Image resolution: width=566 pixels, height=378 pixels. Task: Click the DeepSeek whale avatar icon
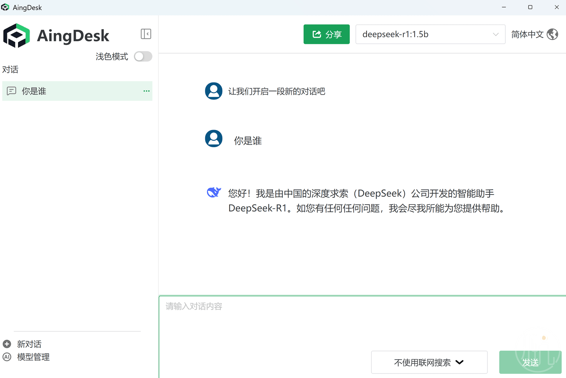coord(214,192)
